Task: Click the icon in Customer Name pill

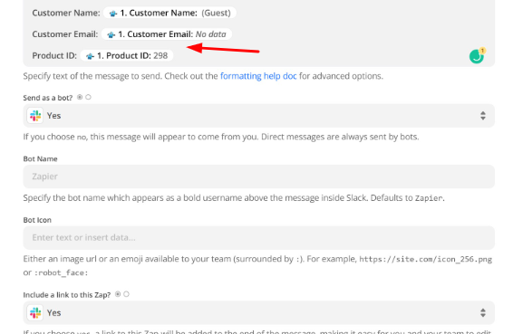Action: [113, 14]
